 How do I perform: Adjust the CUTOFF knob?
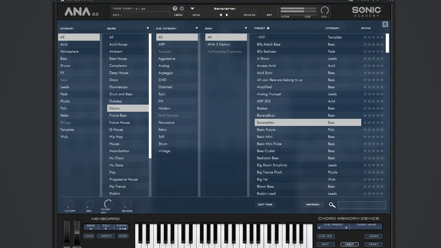(70, 204)
